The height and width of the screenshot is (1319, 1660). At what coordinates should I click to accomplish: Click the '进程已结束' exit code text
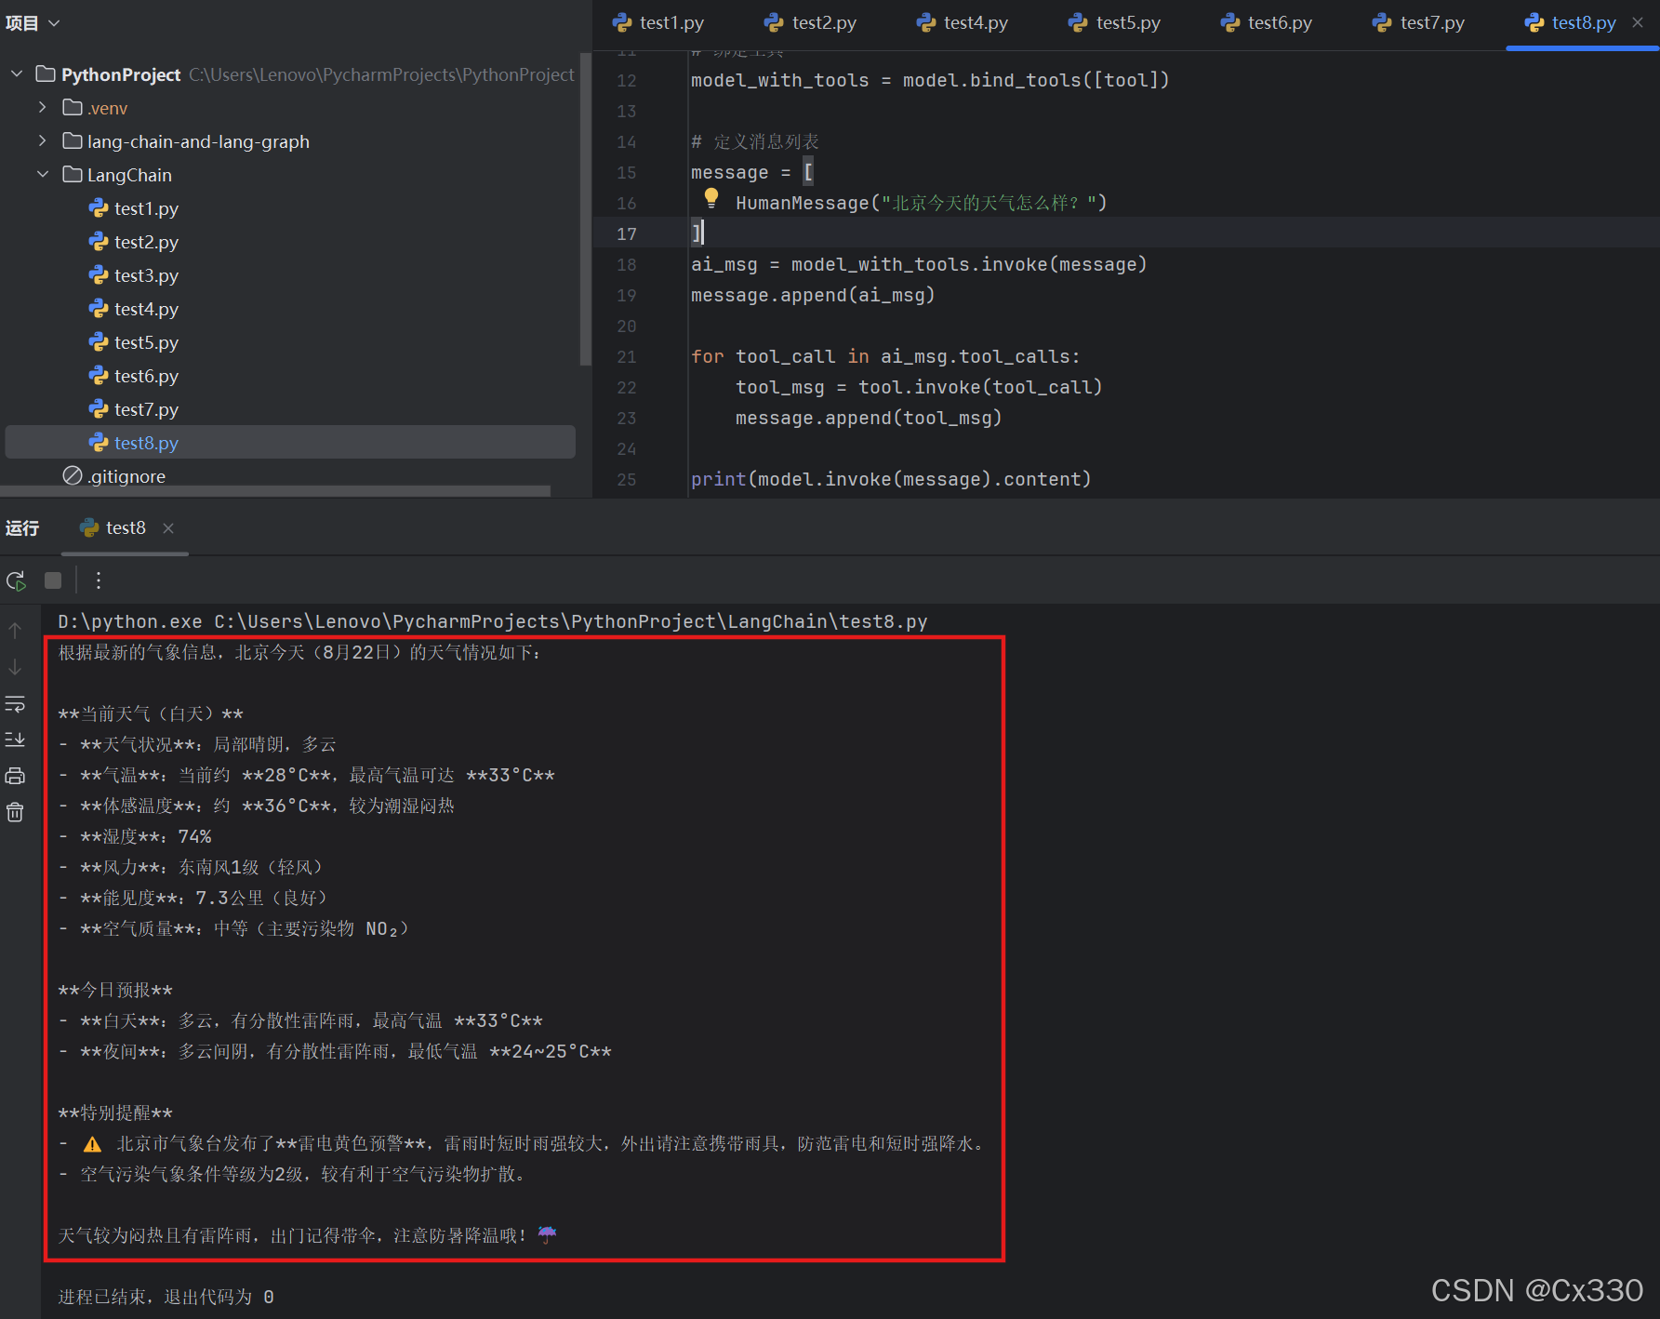tap(166, 1297)
